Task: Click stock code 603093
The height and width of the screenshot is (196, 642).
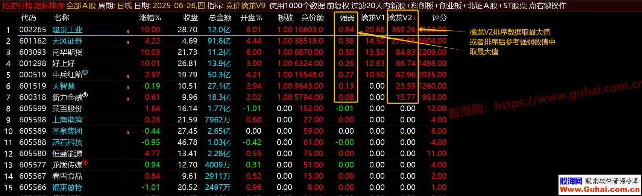Action: click(33, 52)
